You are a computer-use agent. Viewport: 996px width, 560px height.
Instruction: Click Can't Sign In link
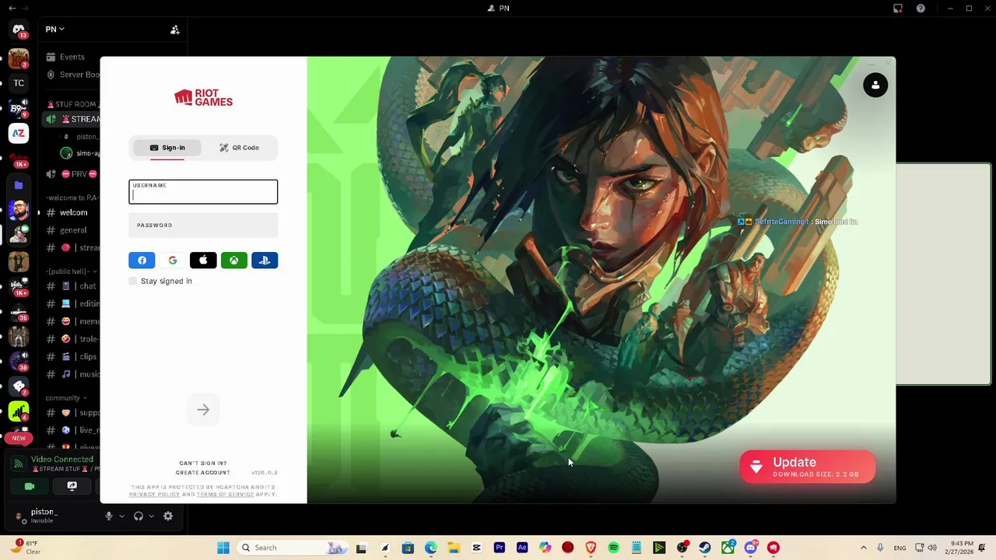(203, 464)
